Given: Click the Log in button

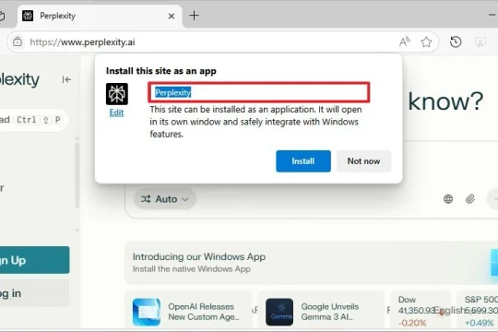Looking at the screenshot, I should point(35,293).
